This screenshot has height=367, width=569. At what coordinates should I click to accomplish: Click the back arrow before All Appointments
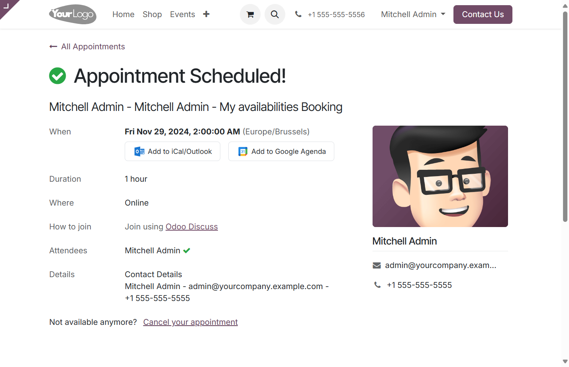pos(53,47)
